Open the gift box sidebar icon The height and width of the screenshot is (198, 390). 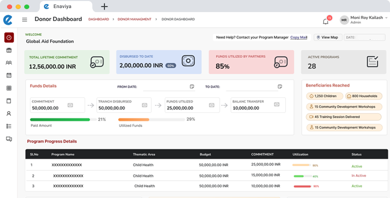[9, 50]
